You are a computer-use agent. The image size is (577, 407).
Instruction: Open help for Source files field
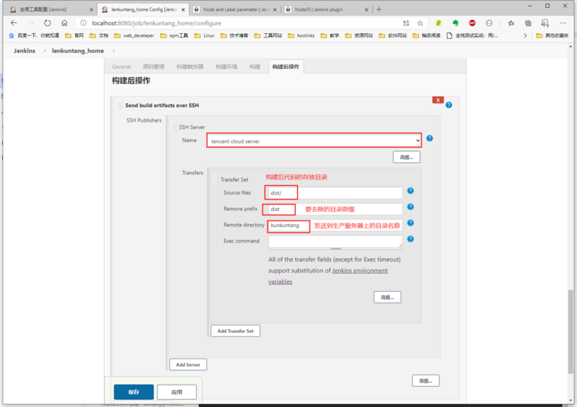(410, 191)
